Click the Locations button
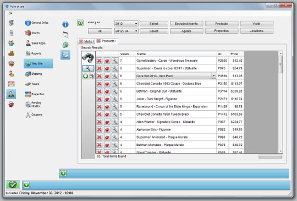 point(256,31)
